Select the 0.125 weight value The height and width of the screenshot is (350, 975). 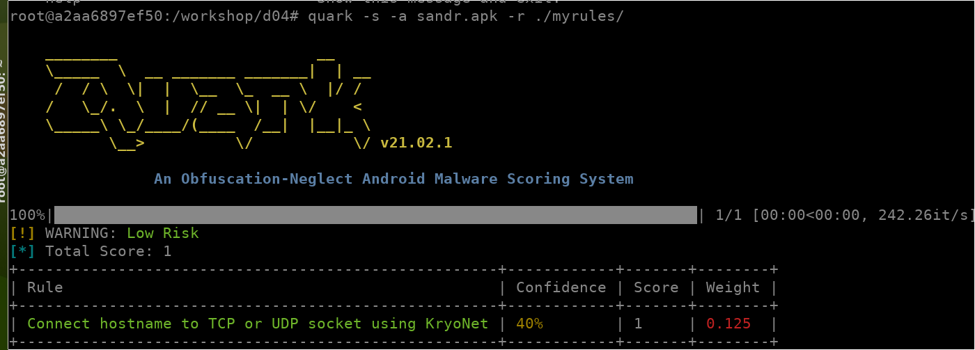728,324
